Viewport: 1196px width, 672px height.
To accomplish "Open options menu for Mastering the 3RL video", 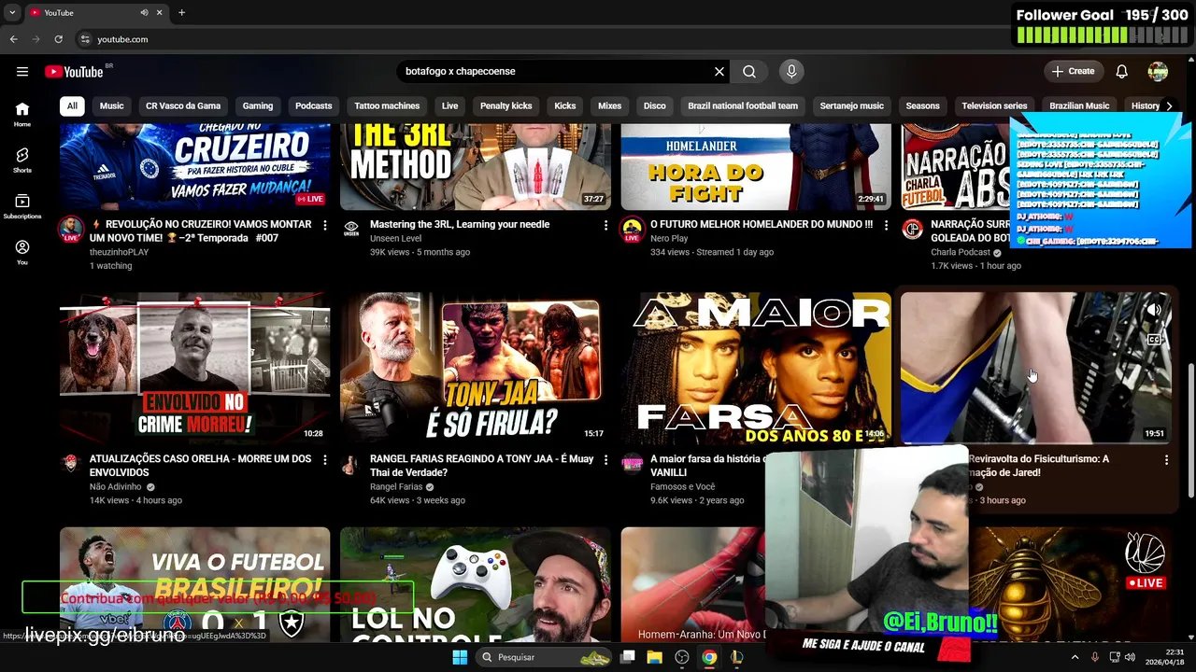I will click(x=605, y=225).
